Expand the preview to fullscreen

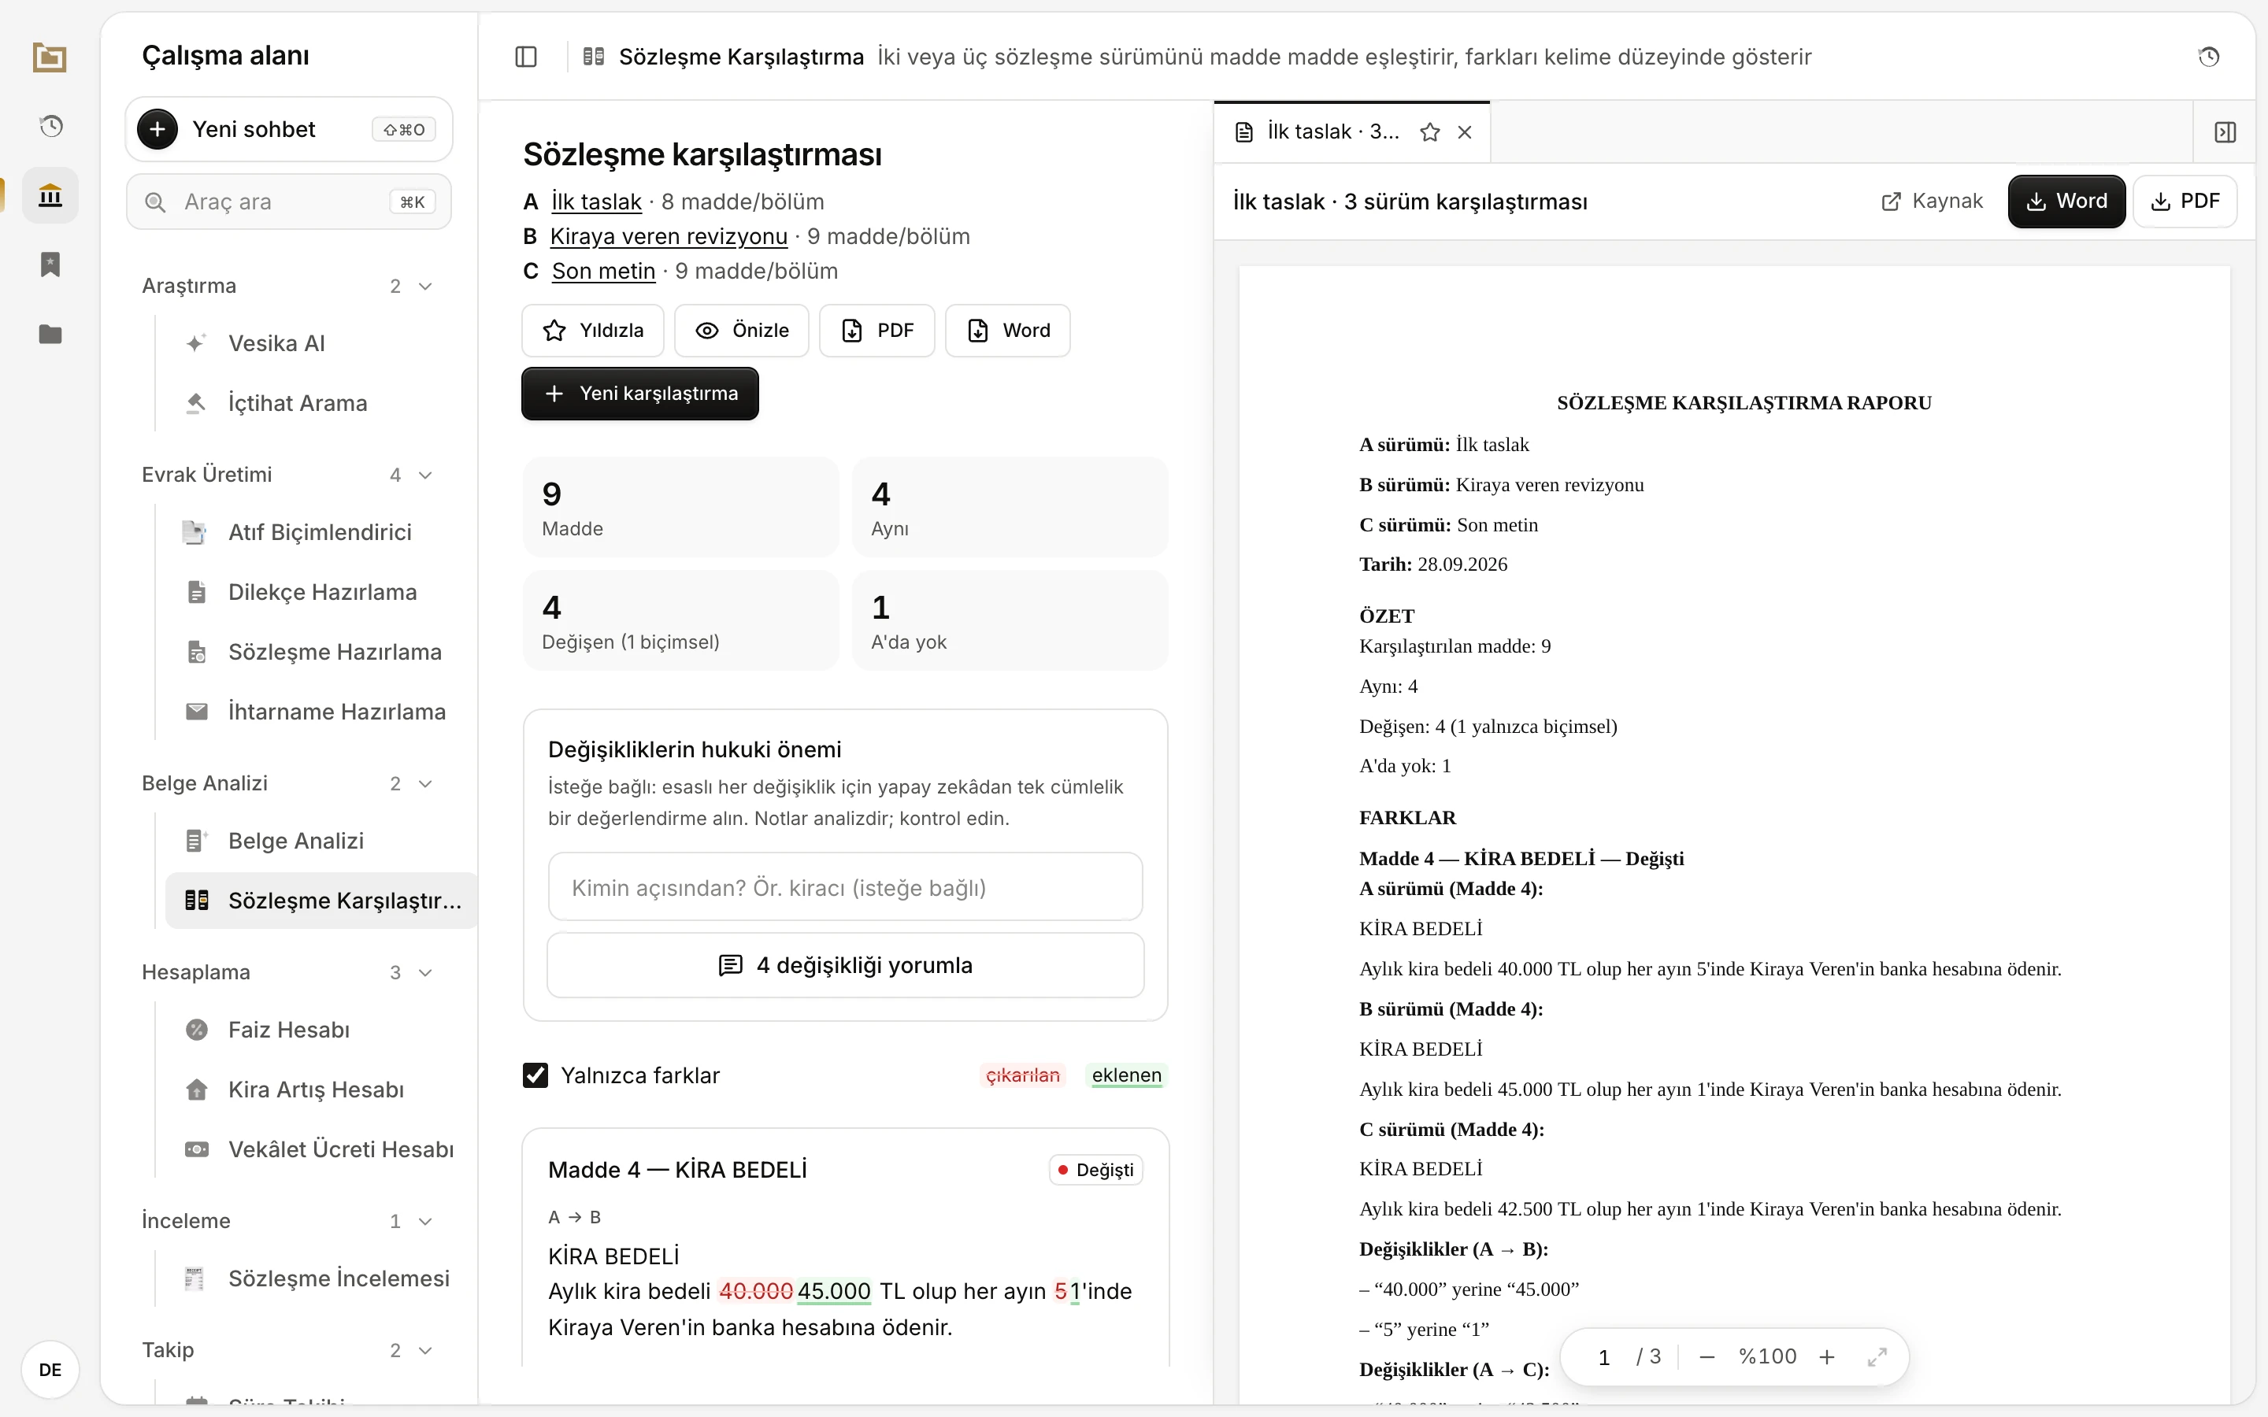tap(1877, 1356)
